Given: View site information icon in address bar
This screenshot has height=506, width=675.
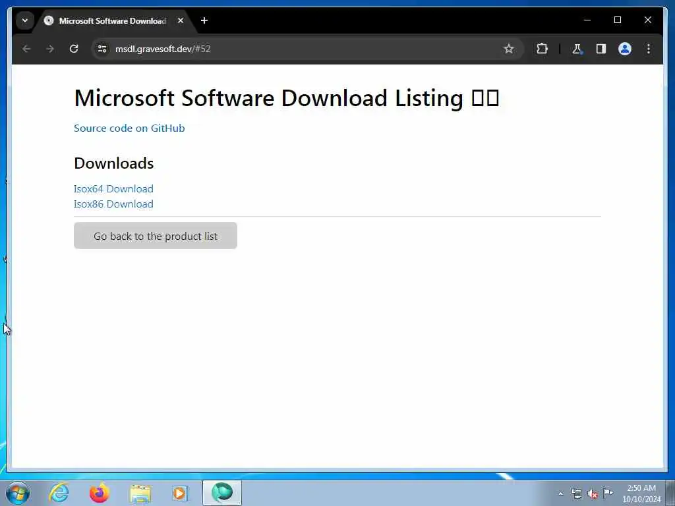Looking at the screenshot, I should click(102, 49).
